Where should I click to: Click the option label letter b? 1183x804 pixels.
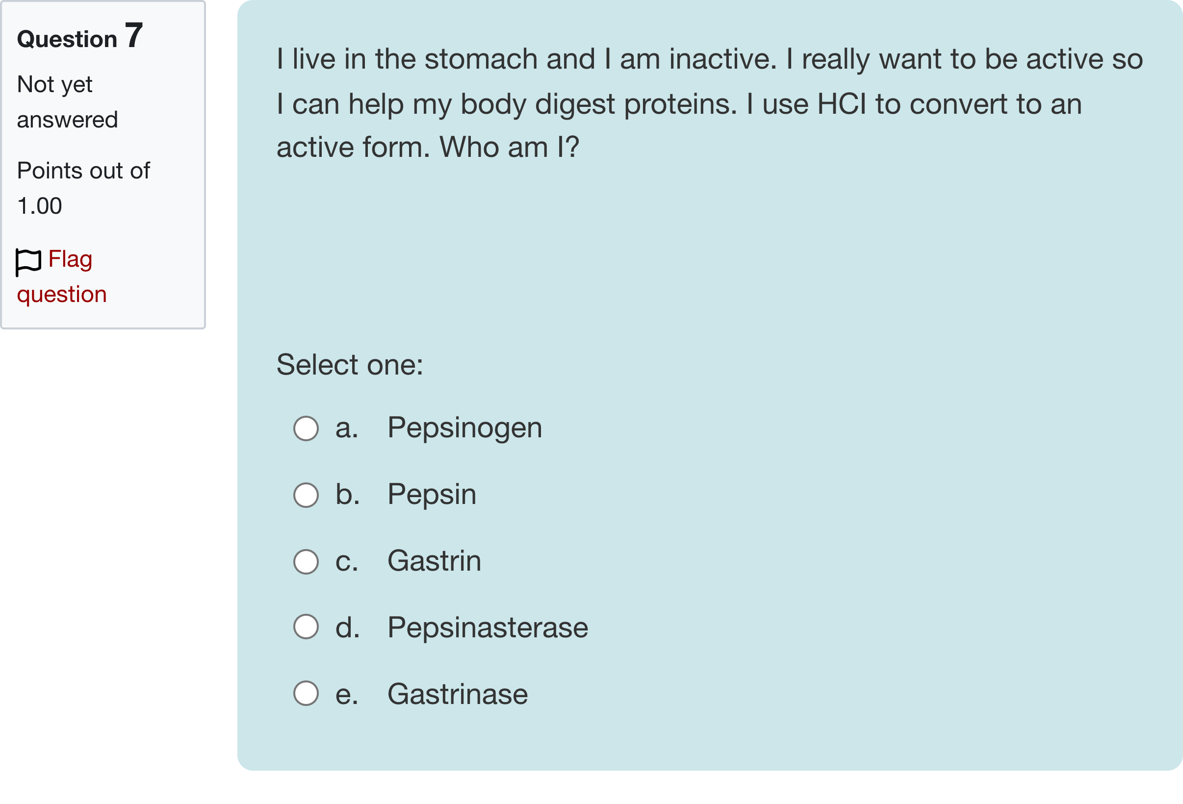coord(346,495)
